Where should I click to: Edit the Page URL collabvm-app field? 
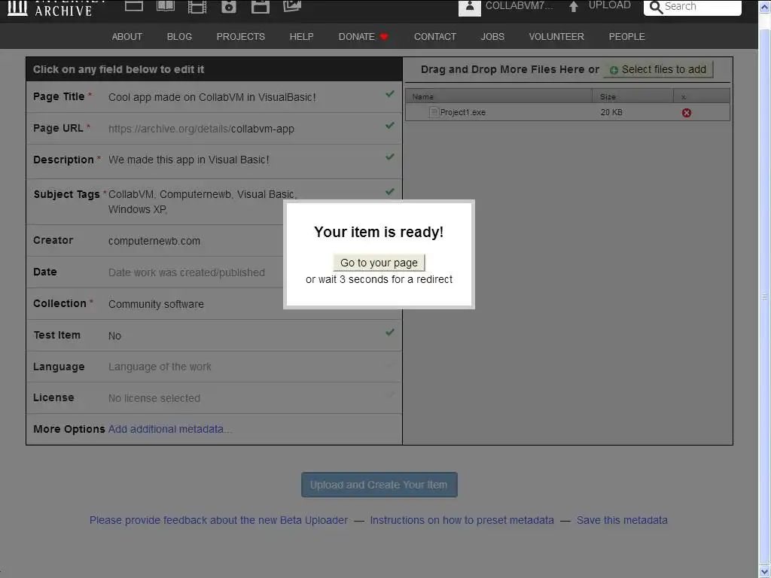click(x=263, y=129)
